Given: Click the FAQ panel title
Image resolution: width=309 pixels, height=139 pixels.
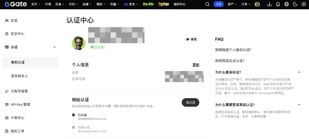Looking at the screenshot, I should (219, 39).
